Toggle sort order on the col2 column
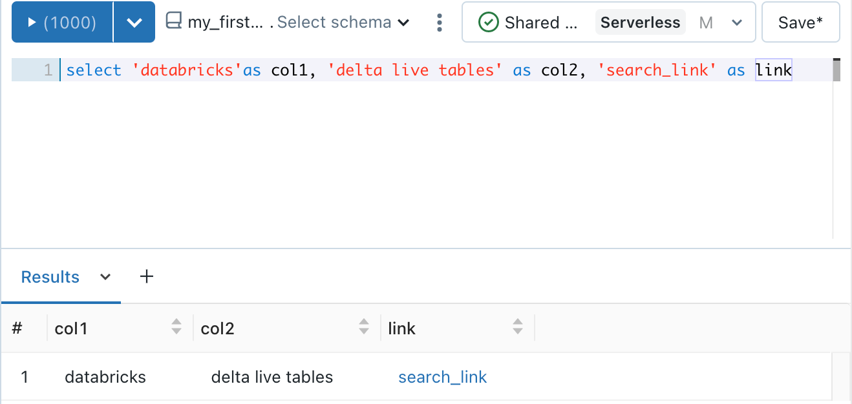Viewport: 852px width, 404px height. tap(363, 328)
